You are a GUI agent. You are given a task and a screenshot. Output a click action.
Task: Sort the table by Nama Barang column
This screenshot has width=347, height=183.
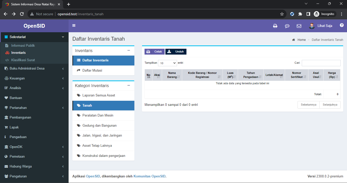point(172,75)
